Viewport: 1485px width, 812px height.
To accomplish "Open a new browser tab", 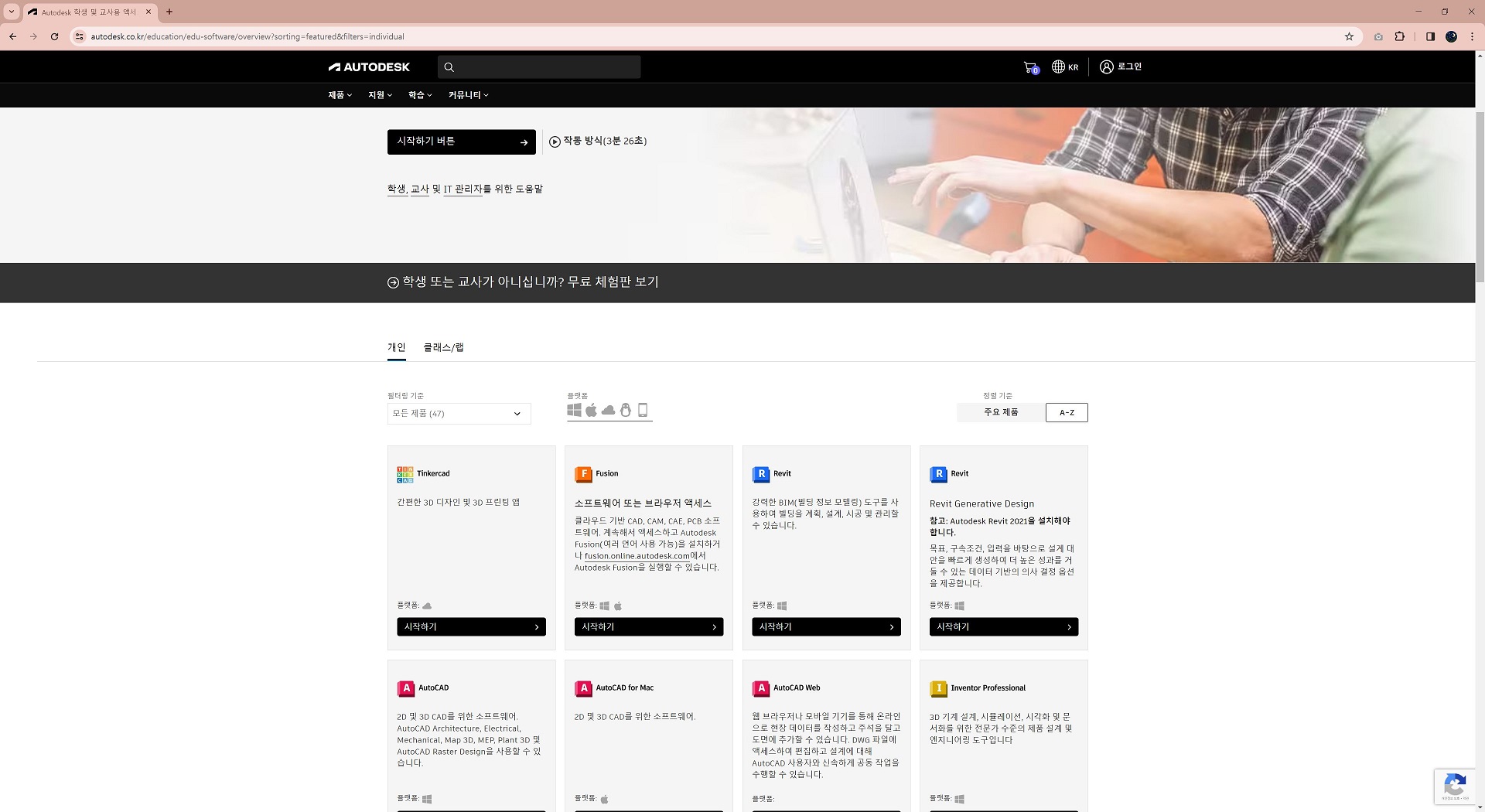I will (x=169, y=12).
